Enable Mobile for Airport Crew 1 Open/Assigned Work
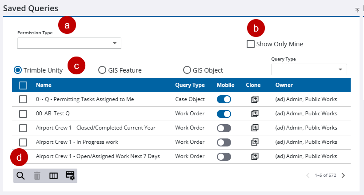The width and height of the screenshot is (364, 195). (224, 157)
